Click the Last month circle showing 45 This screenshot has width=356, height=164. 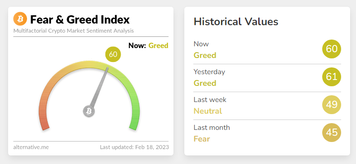coord(332,133)
